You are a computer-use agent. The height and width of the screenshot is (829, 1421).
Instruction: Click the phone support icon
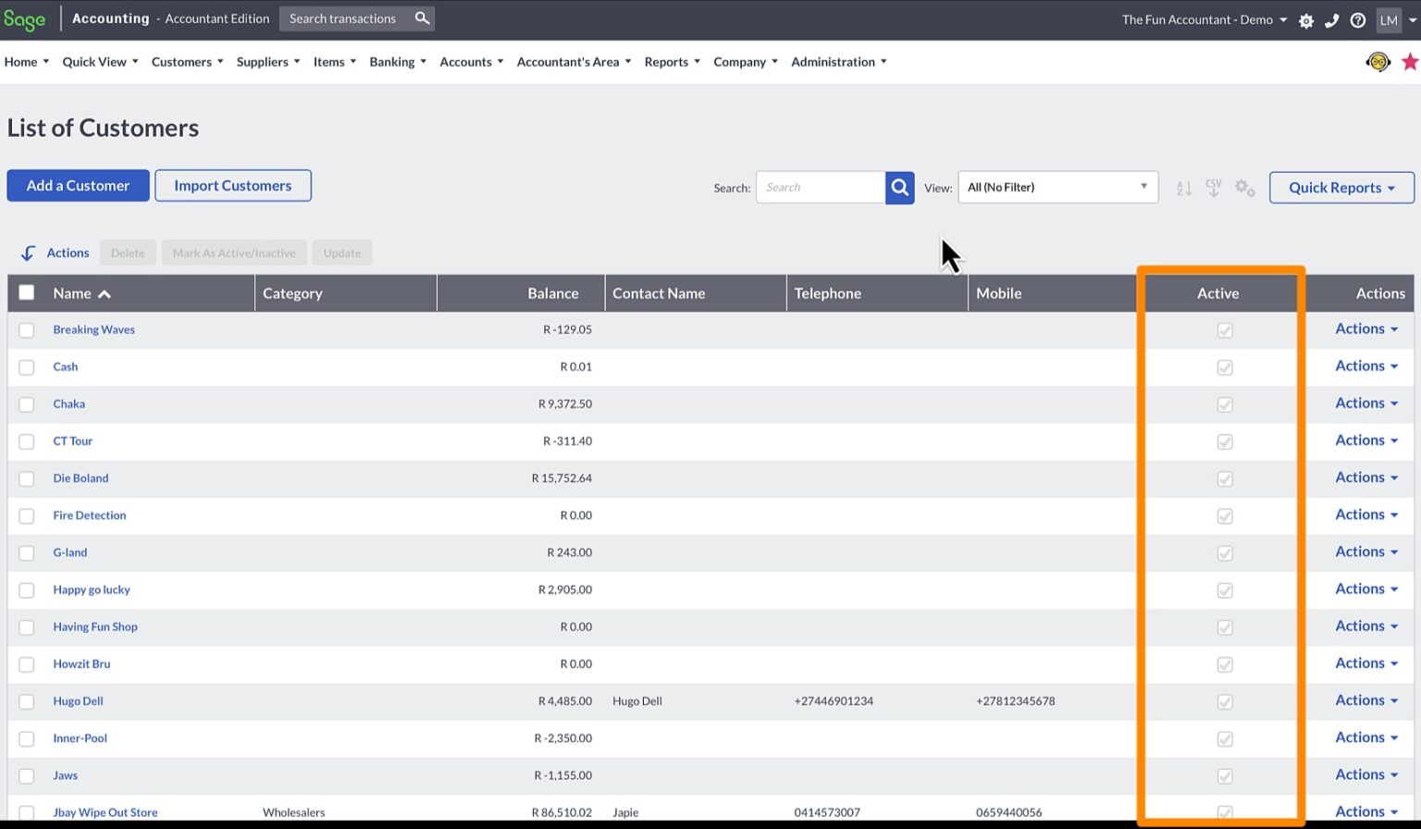pos(1331,19)
